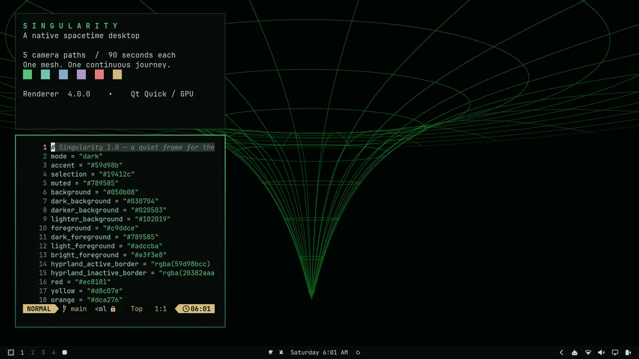Click the monitor display icon in tray

coord(615,353)
